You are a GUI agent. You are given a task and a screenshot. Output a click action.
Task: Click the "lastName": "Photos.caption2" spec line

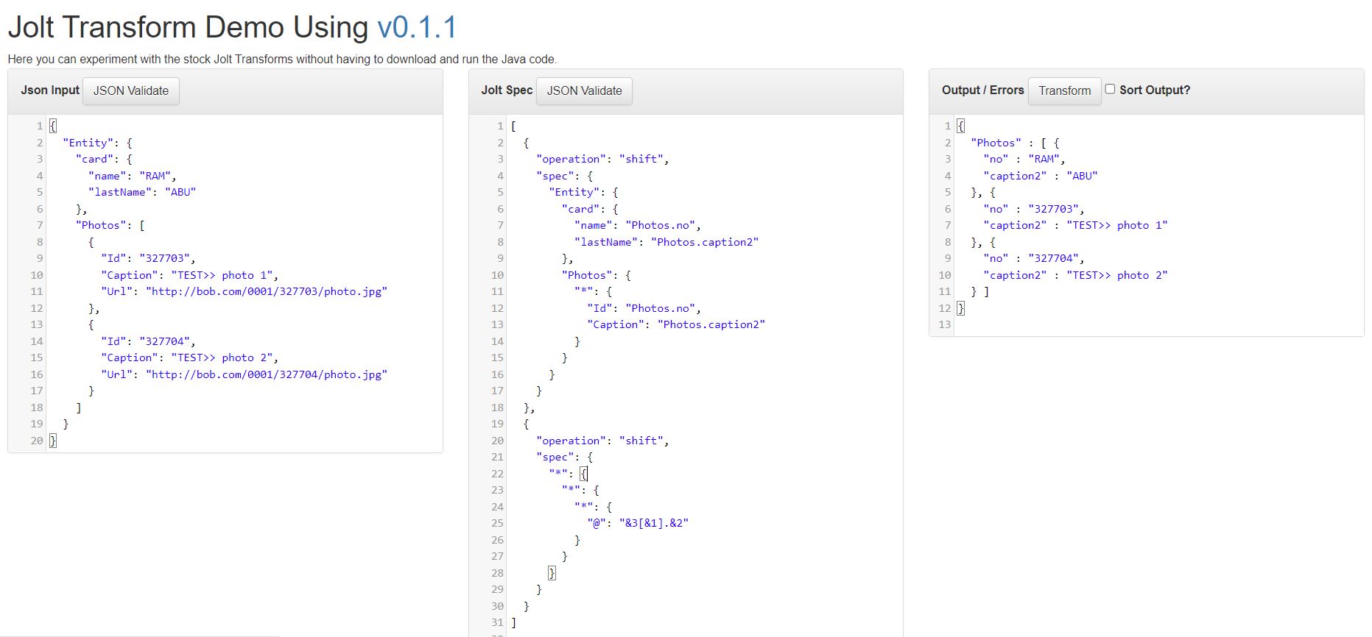coord(666,242)
